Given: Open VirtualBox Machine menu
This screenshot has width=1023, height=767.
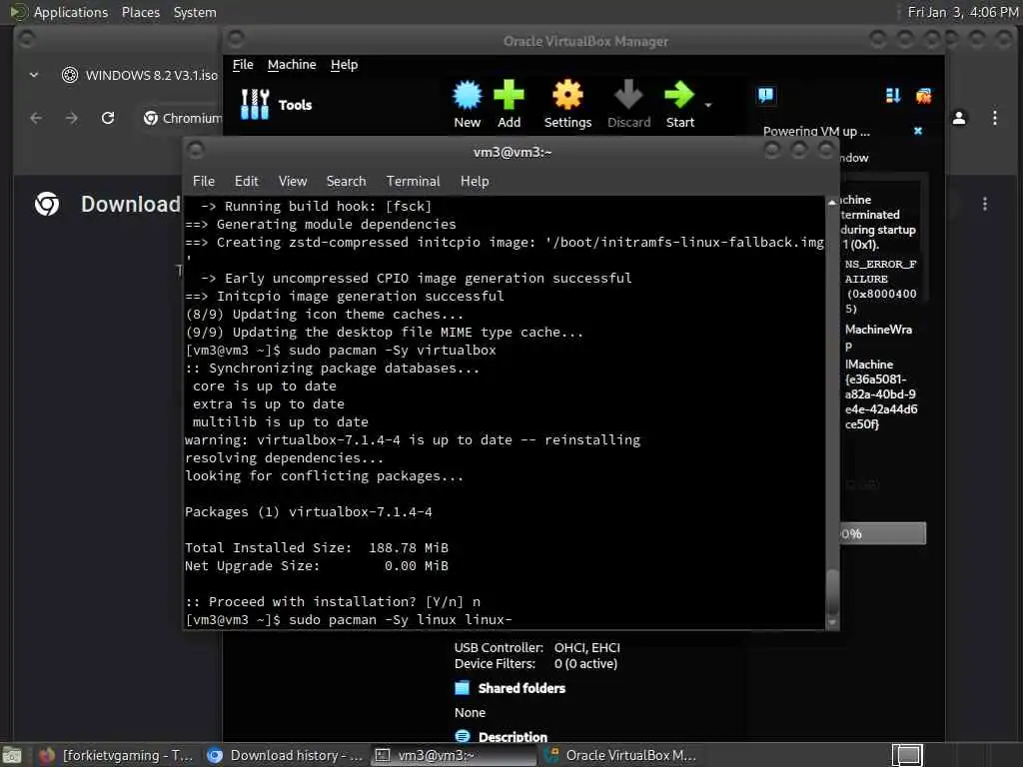Looking at the screenshot, I should [292, 65].
